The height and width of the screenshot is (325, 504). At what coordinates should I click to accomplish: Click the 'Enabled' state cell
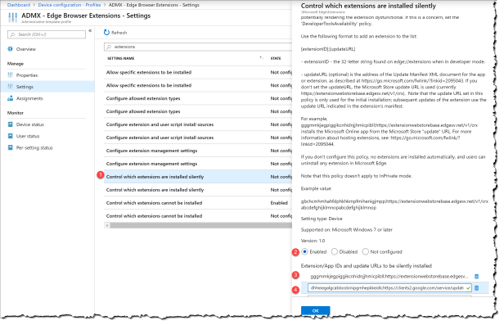(279, 203)
